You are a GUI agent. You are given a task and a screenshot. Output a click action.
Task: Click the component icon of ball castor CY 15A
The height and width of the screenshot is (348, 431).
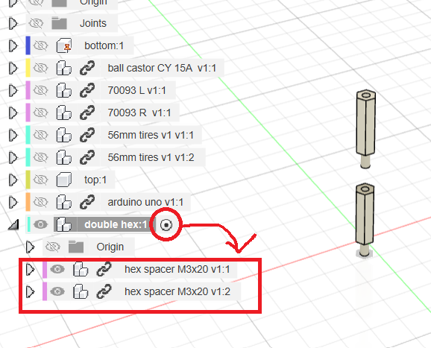64,68
